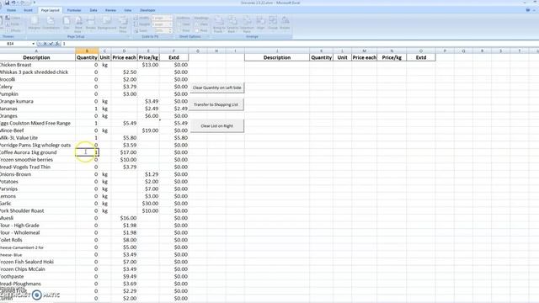Select the Toothpaste description cell
The width and height of the screenshot is (539, 303).
tap(37, 276)
